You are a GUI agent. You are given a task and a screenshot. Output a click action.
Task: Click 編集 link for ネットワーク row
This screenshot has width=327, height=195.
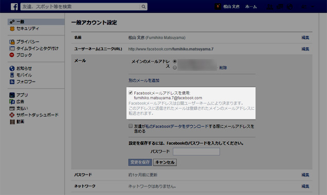coord(305,186)
